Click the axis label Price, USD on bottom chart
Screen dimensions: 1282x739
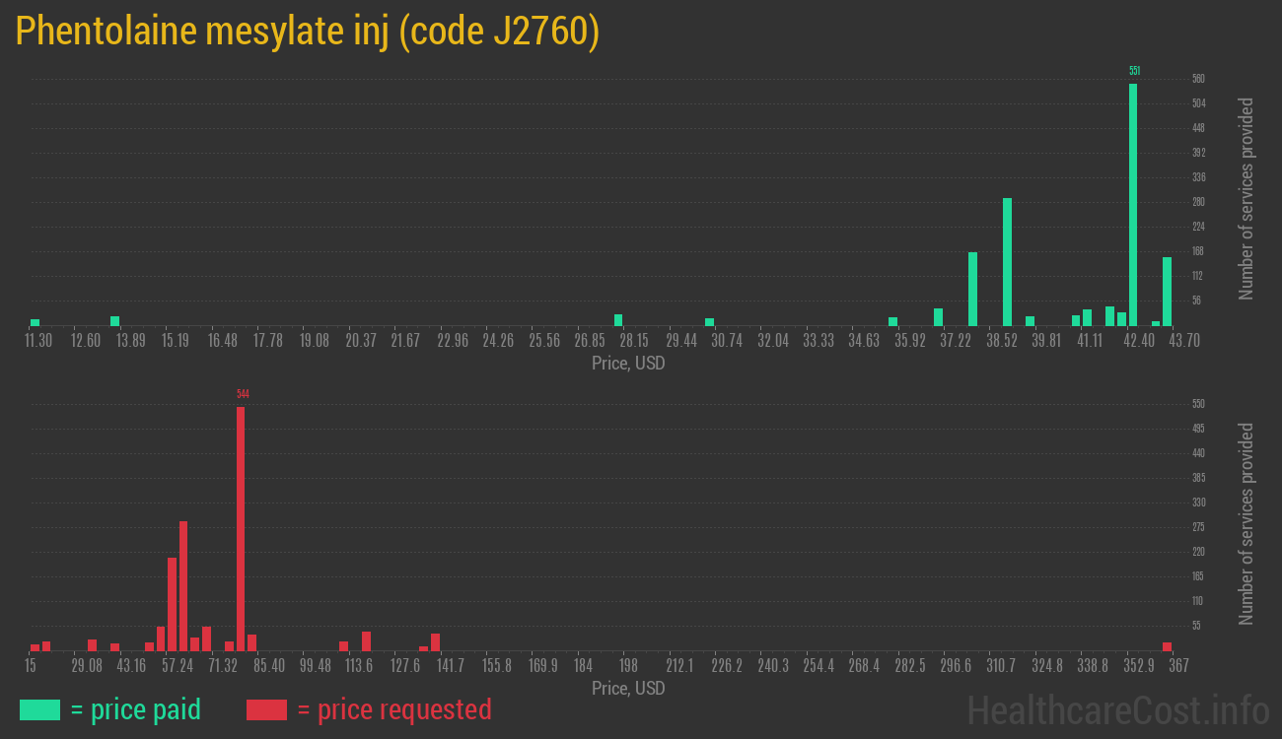(x=628, y=689)
